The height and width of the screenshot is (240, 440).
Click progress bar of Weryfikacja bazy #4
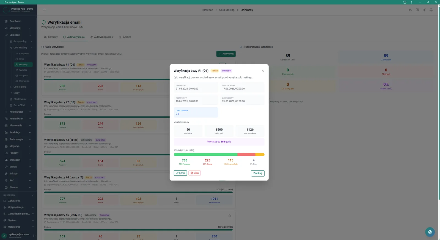[x=138, y=192]
